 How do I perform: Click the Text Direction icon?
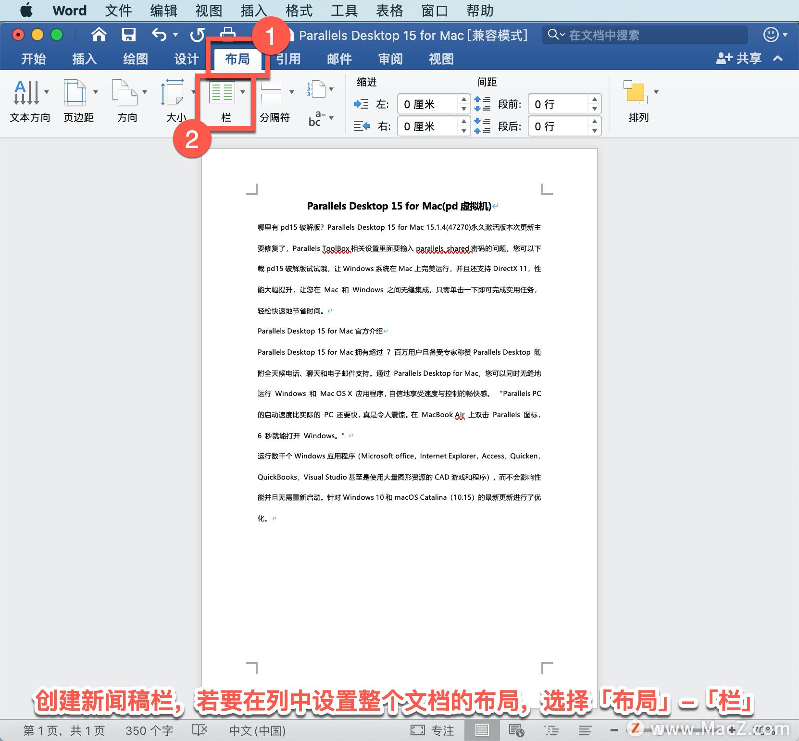[26, 92]
